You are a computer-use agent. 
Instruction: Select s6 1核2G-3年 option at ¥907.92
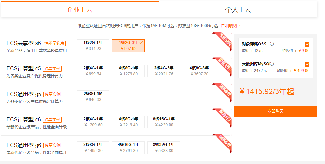pyautogui.click(x=128, y=46)
